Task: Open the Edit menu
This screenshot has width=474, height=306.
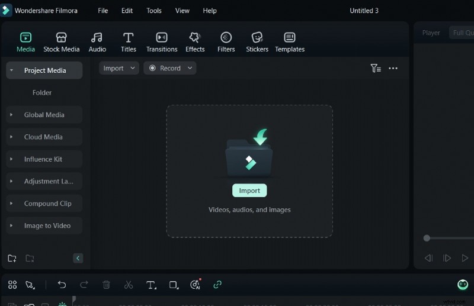Action: click(x=127, y=11)
